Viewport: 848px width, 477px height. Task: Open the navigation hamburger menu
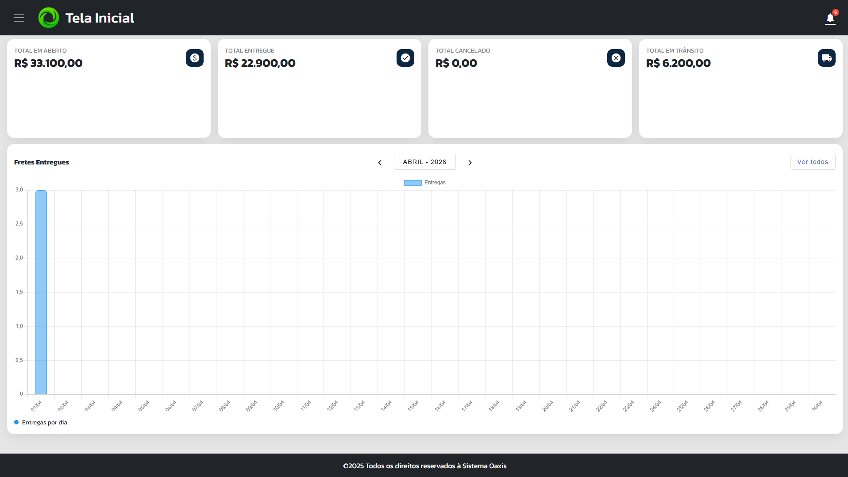pos(19,18)
